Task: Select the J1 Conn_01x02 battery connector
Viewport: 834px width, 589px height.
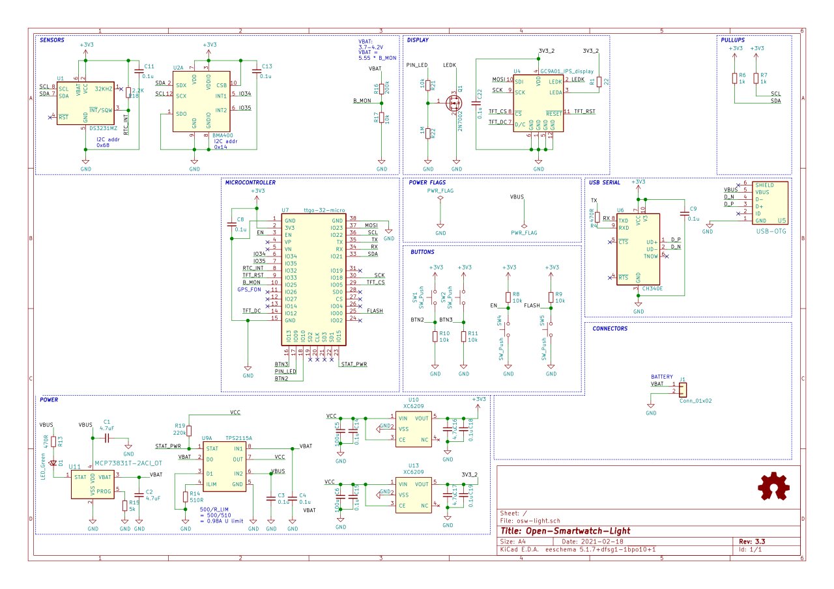Action: (x=682, y=389)
